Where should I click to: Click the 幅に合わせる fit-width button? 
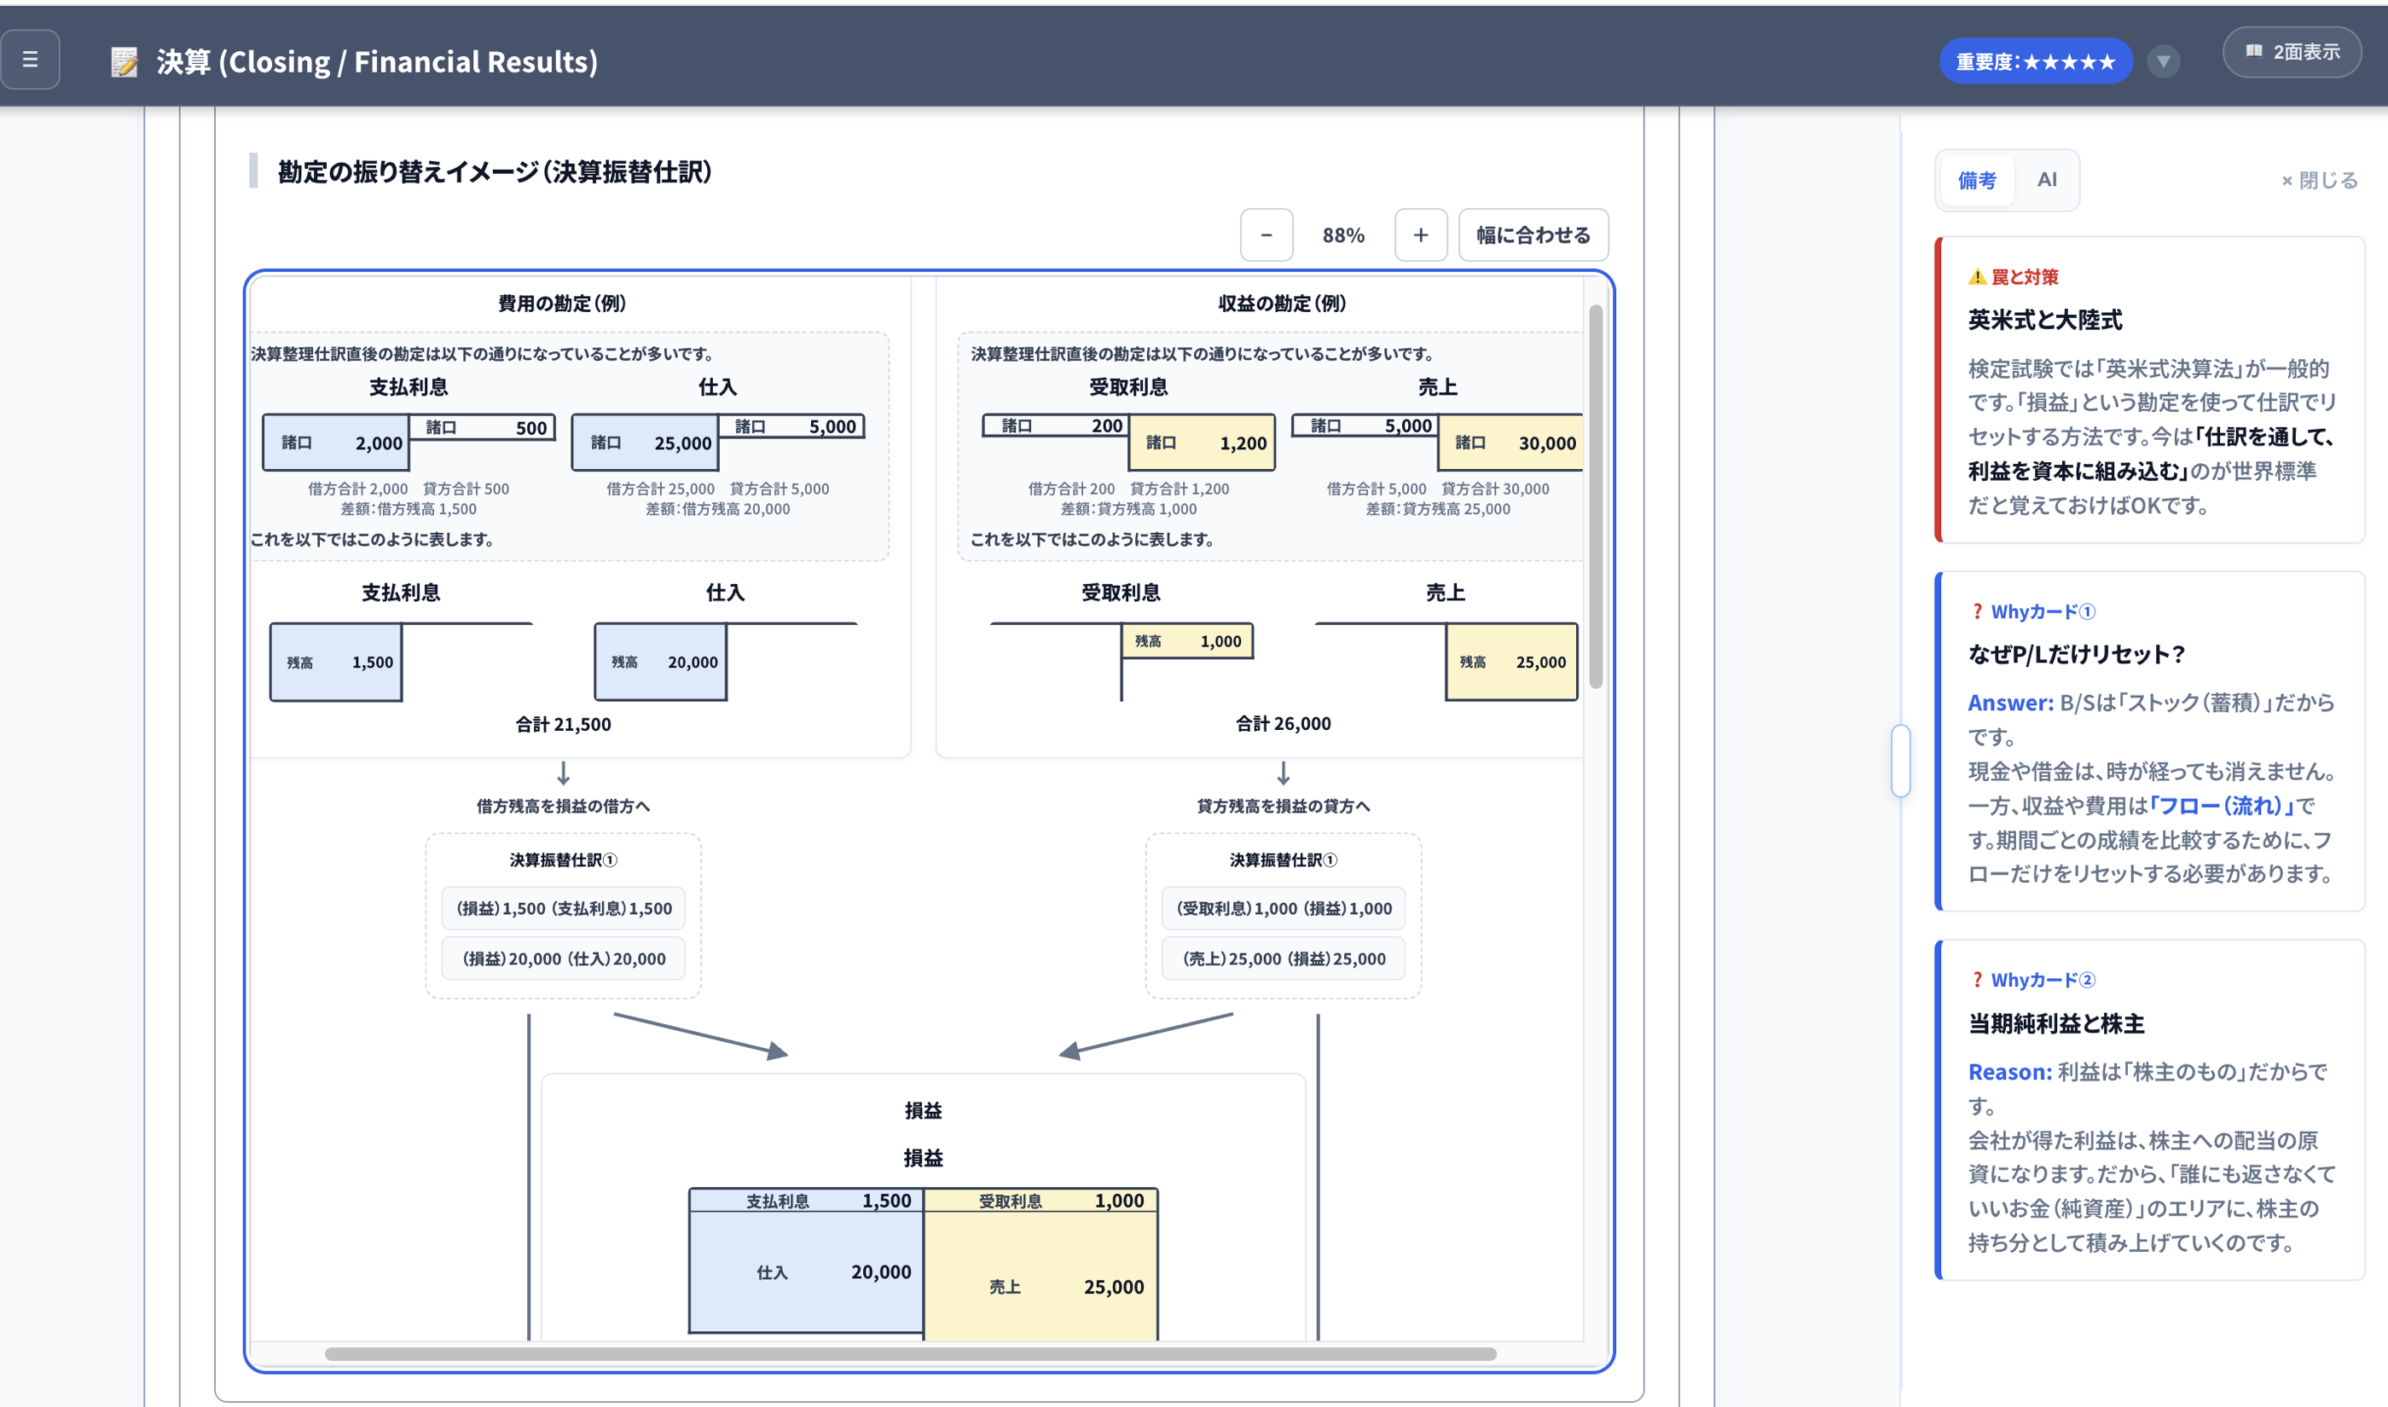point(1533,235)
